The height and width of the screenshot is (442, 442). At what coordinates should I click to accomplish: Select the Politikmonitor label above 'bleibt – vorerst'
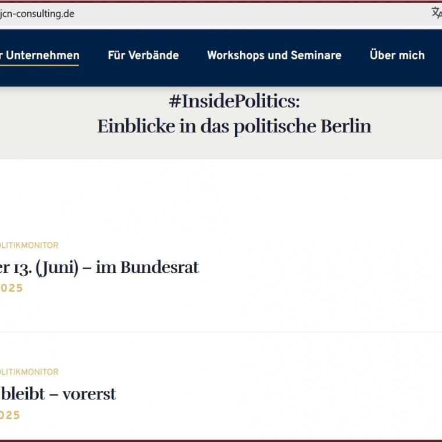(29, 372)
